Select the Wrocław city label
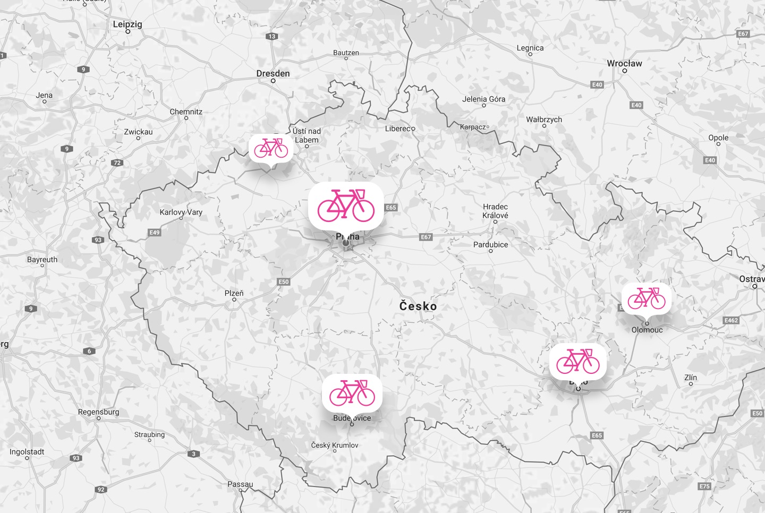Screen dimensions: 765x513 [x=624, y=63]
